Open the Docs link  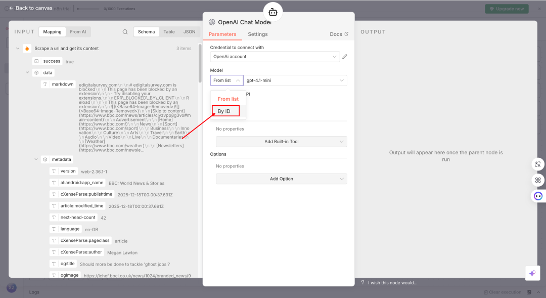339,34
